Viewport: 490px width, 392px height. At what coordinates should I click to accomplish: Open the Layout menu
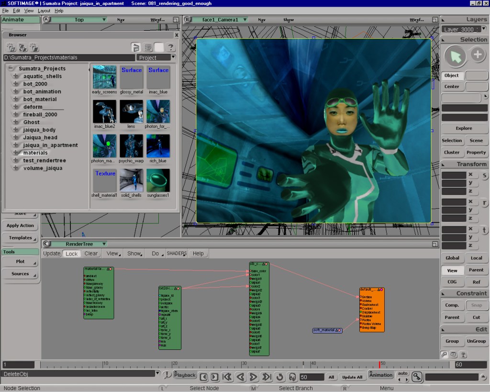(x=44, y=11)
